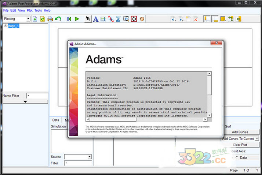Click left arrow of horizontal scrollbar
Image resolution: width=262 pixels, height=175 pixels.
coord(88,119)
